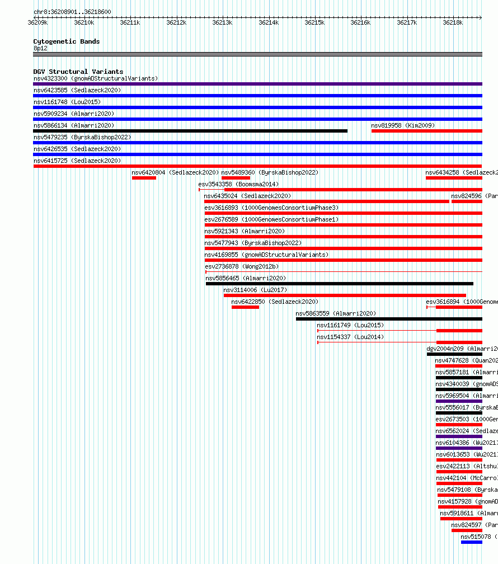This screenshot has width=498, height=564.
Task: Open esv3543358 (Boomsma2014) variant
Action: (x=238, y=184)
